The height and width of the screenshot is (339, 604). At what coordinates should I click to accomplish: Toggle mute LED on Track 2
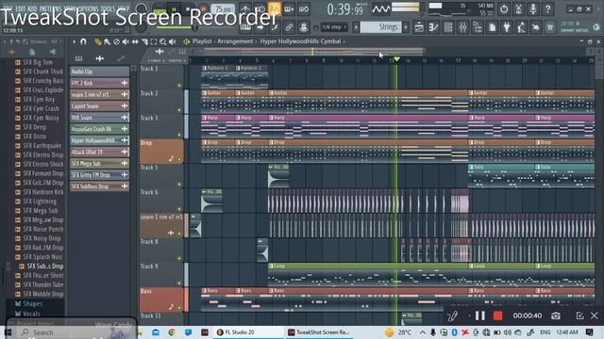coord(179,110)
